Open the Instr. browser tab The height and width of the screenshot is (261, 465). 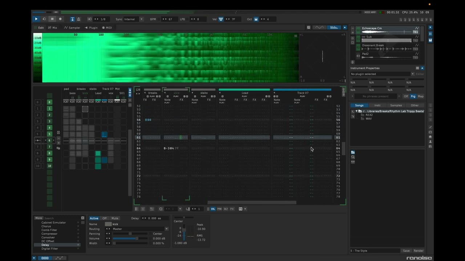click(x=377, y=105)
